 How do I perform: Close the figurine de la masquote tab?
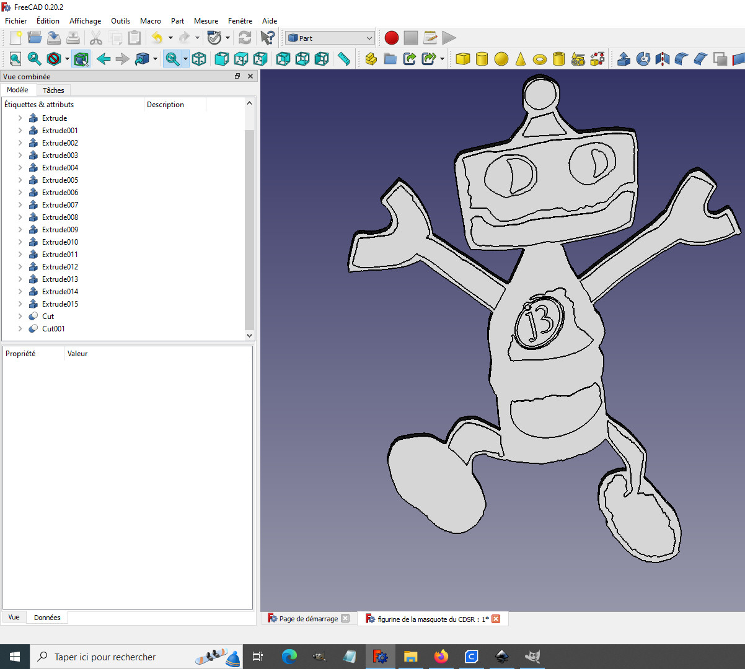tap(496, 619)
